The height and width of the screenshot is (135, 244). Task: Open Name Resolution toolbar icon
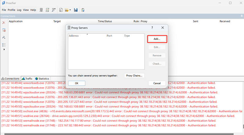(54, 10)
